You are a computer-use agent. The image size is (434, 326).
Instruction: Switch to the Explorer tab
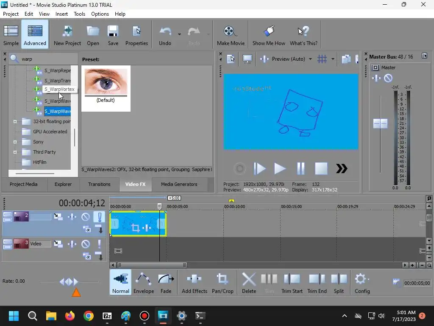(63, 184)
